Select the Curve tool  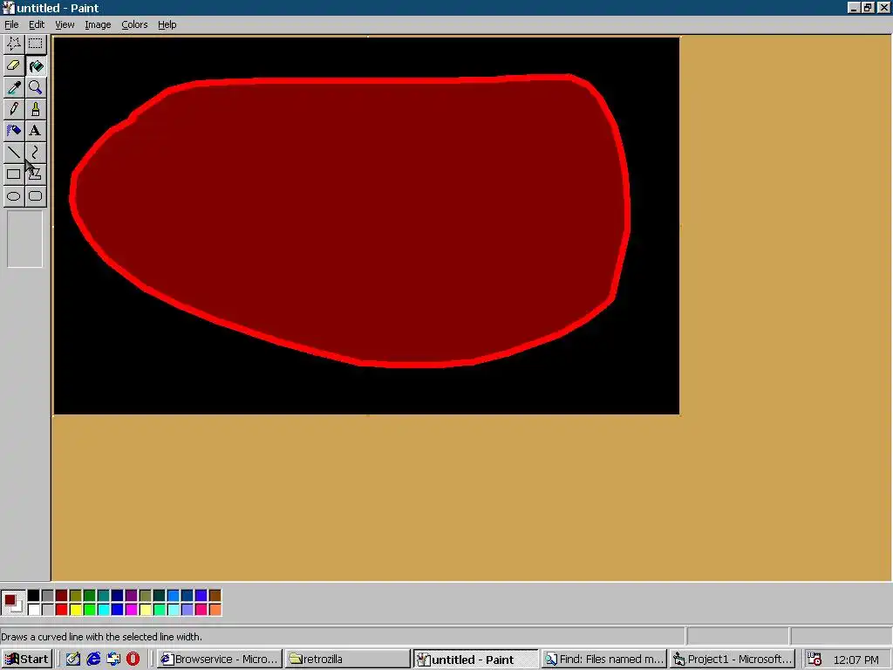(x=35, y=152)
